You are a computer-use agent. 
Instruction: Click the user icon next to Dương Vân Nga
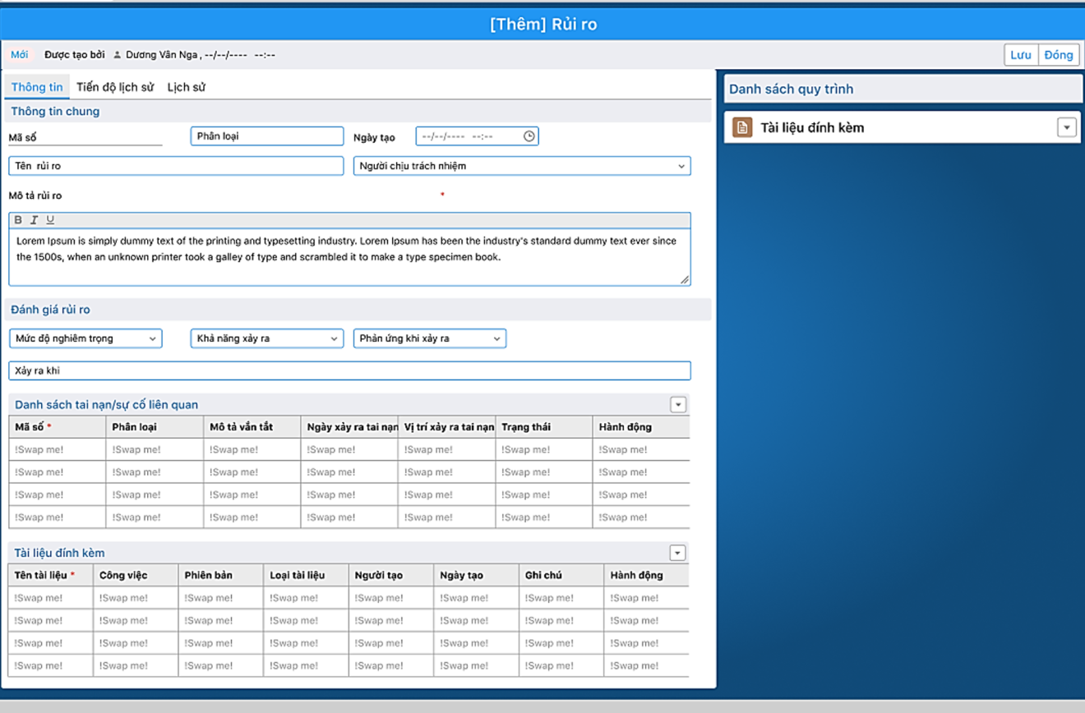117,55
